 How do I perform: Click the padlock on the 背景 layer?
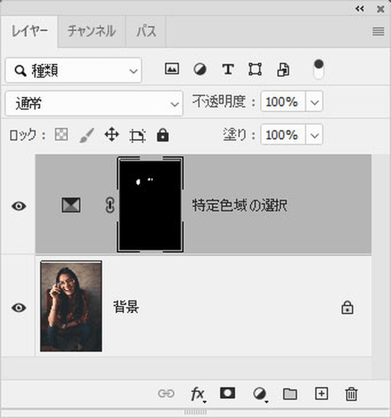pyautogui.click(x=347, y=307)
